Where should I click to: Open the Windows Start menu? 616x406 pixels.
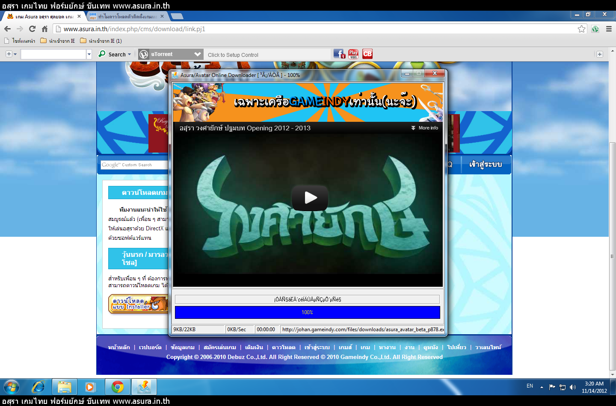point(11,387)
